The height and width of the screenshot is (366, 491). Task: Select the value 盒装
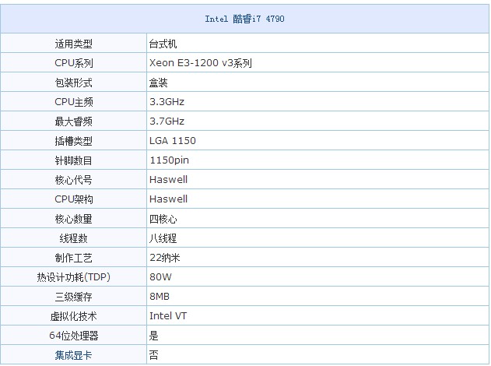[x=158, y=83]
